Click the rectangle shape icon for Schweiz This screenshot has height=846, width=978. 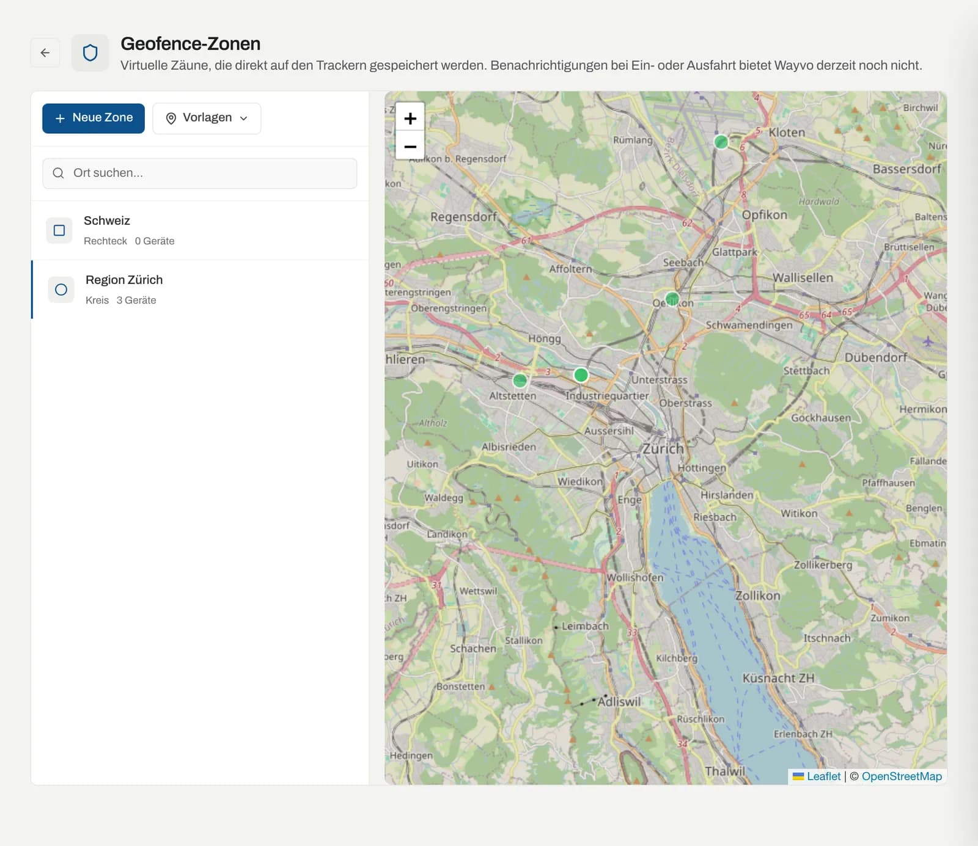pyautogui.click(x=59, y=230)
